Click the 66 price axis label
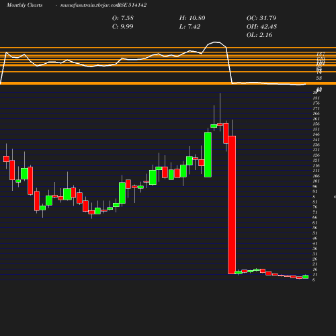 [315, 218]
